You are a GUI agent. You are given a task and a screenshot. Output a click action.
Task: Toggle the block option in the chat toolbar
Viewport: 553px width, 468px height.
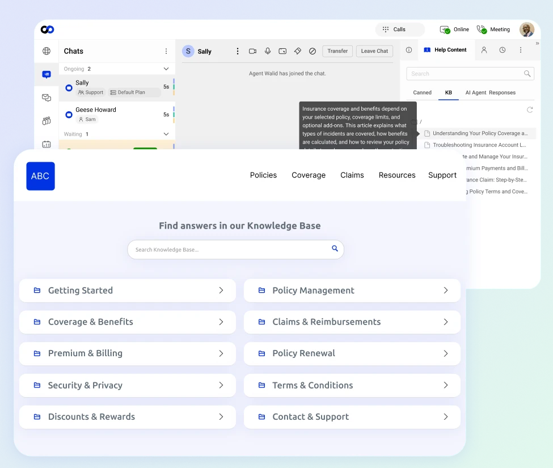pos(313,51)
